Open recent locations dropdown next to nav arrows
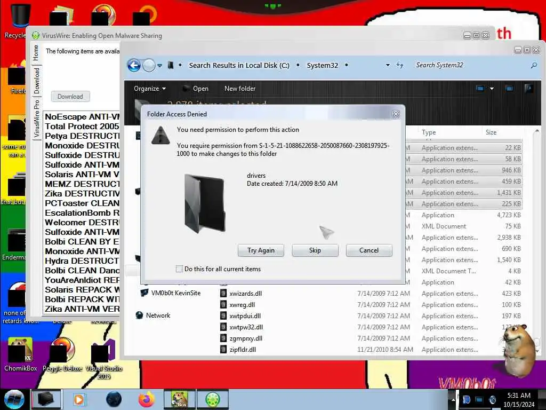Screen dimensions: 546x410 click(x=159, y=65)
